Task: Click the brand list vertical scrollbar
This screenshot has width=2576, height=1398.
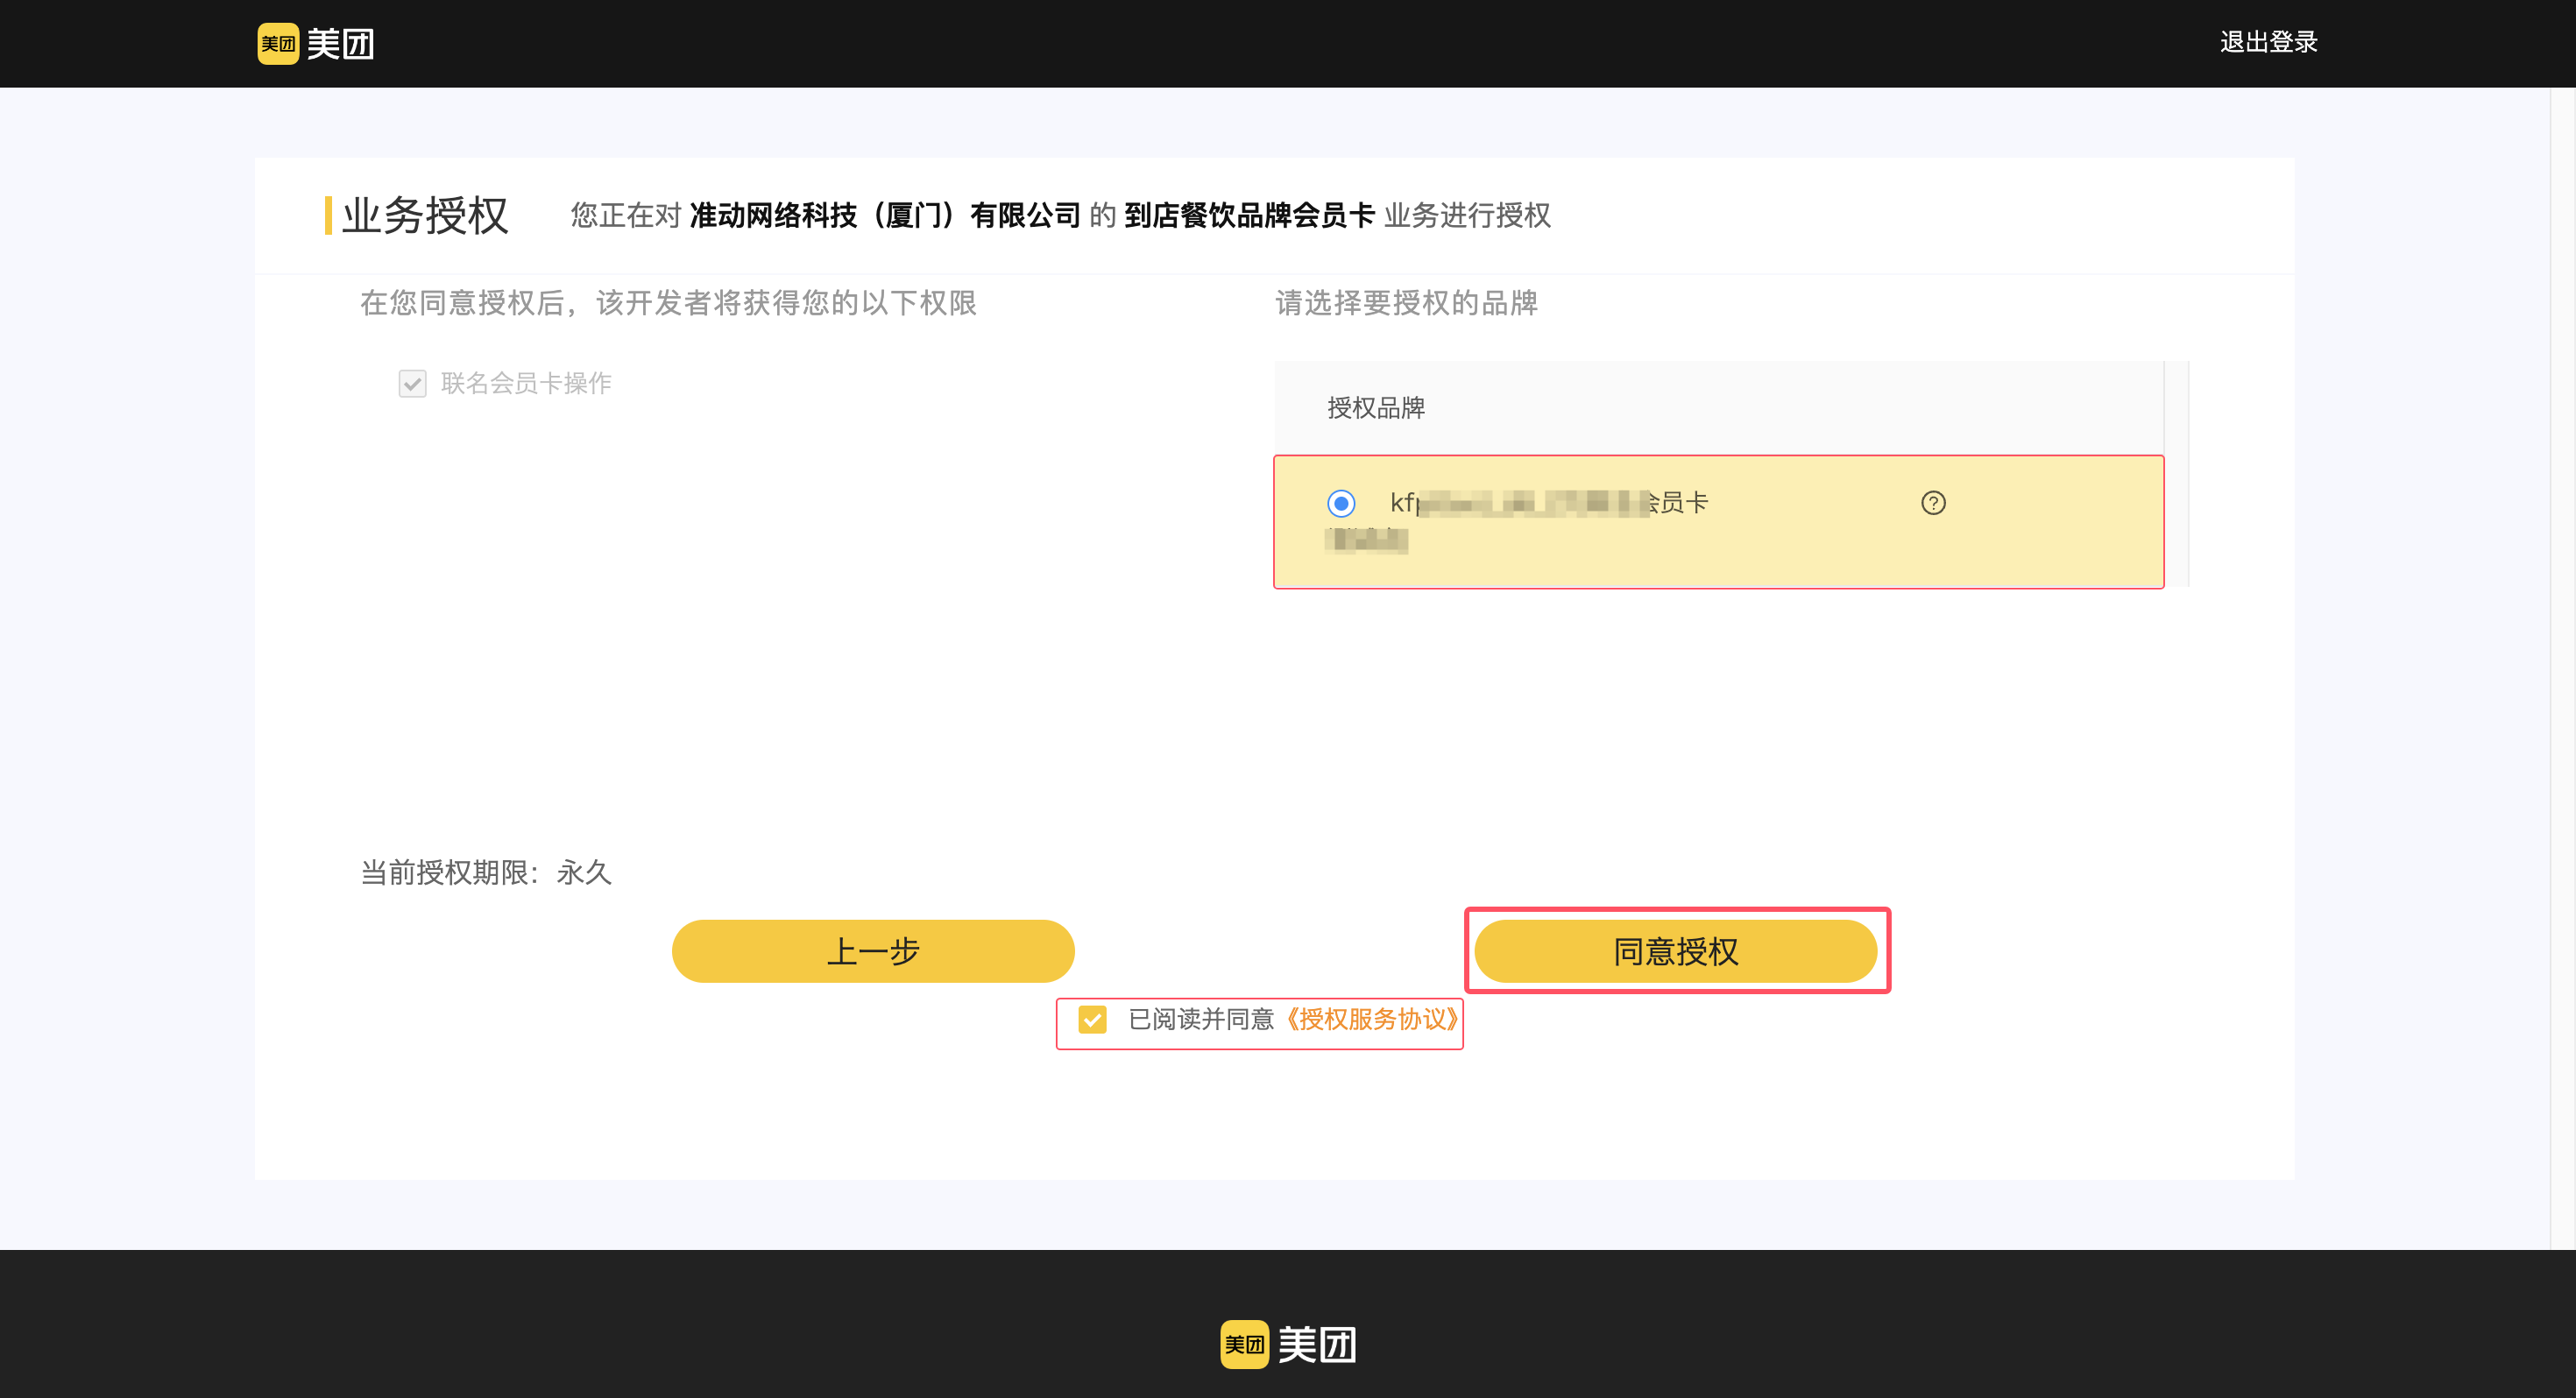Action: tap(2176, 473)
